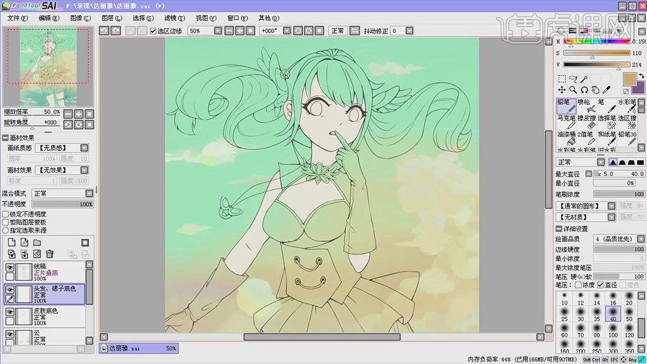
Task: Hide the 线稿 layer eye icon
Action: point(10,267)
